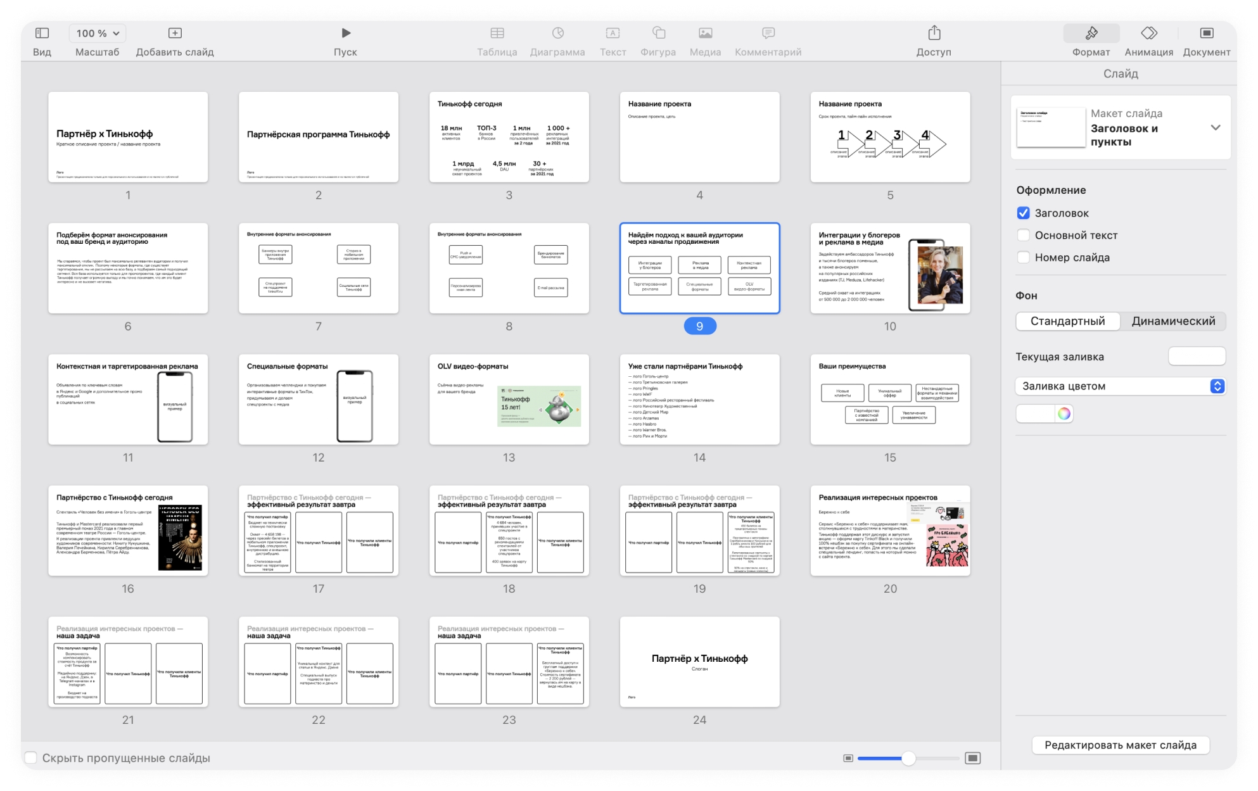This screenshot has width=1258, height=791.
Task: Select slide 2 Партнёрская программа Тинькофф
Action: point(319,137)
